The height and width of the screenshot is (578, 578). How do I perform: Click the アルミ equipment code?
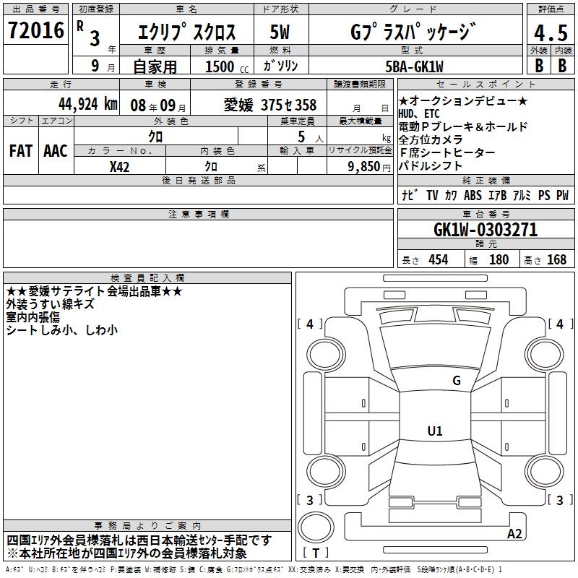522,195
